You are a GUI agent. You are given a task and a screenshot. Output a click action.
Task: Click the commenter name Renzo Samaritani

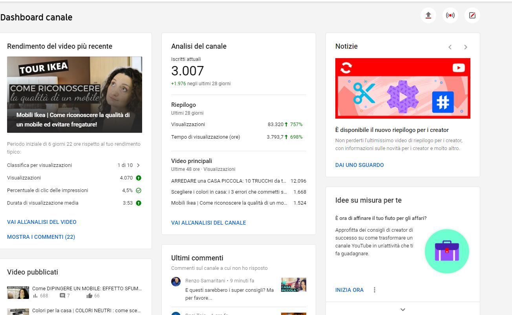(206, 281)
